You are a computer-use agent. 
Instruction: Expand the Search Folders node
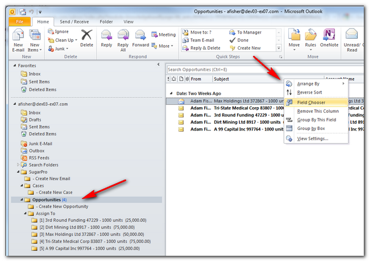pos(18,165)
